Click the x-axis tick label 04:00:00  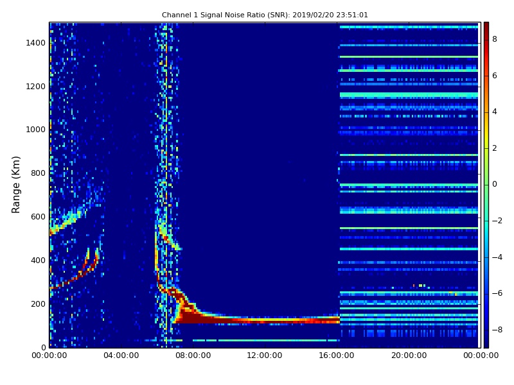121,355
